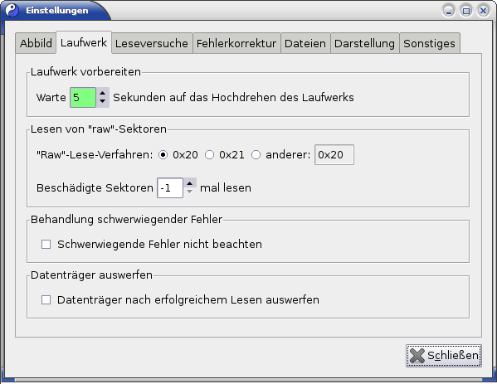Click the 'Lesen von "raw"-Sektoren' label
The width and height of the screenshot is (497, 384).
pyautogui.click(x=99, y=129)
